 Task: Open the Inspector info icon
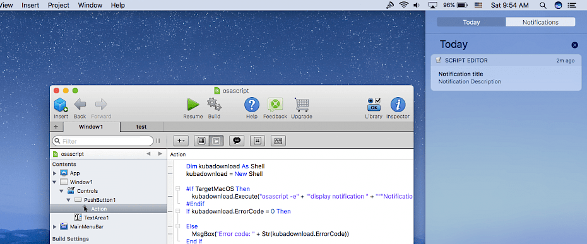click(398, 105)
